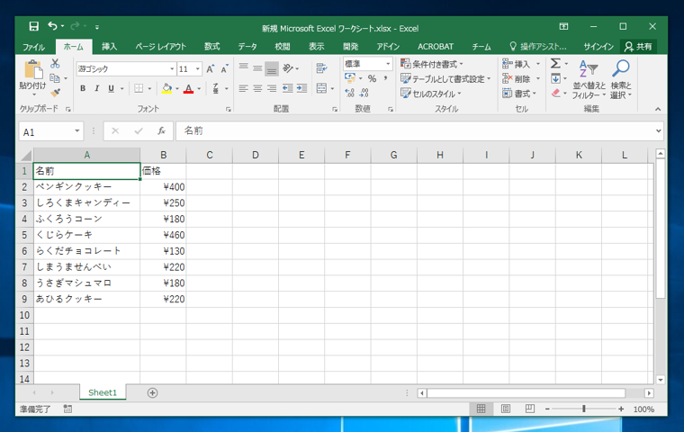Cut selection with the scissors icon

pyautogui.click(x=55, y=64)
